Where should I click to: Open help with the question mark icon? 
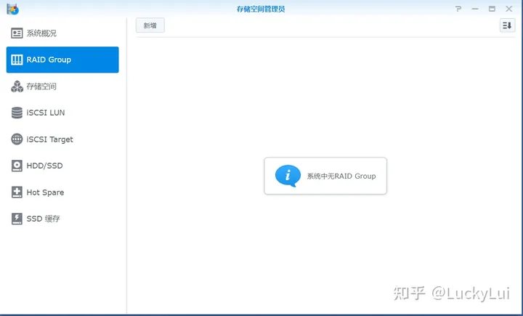pyautogui.click(x=458, y=9)
